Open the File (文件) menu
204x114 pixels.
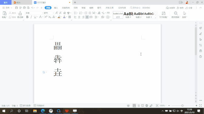tap(7, 8)
